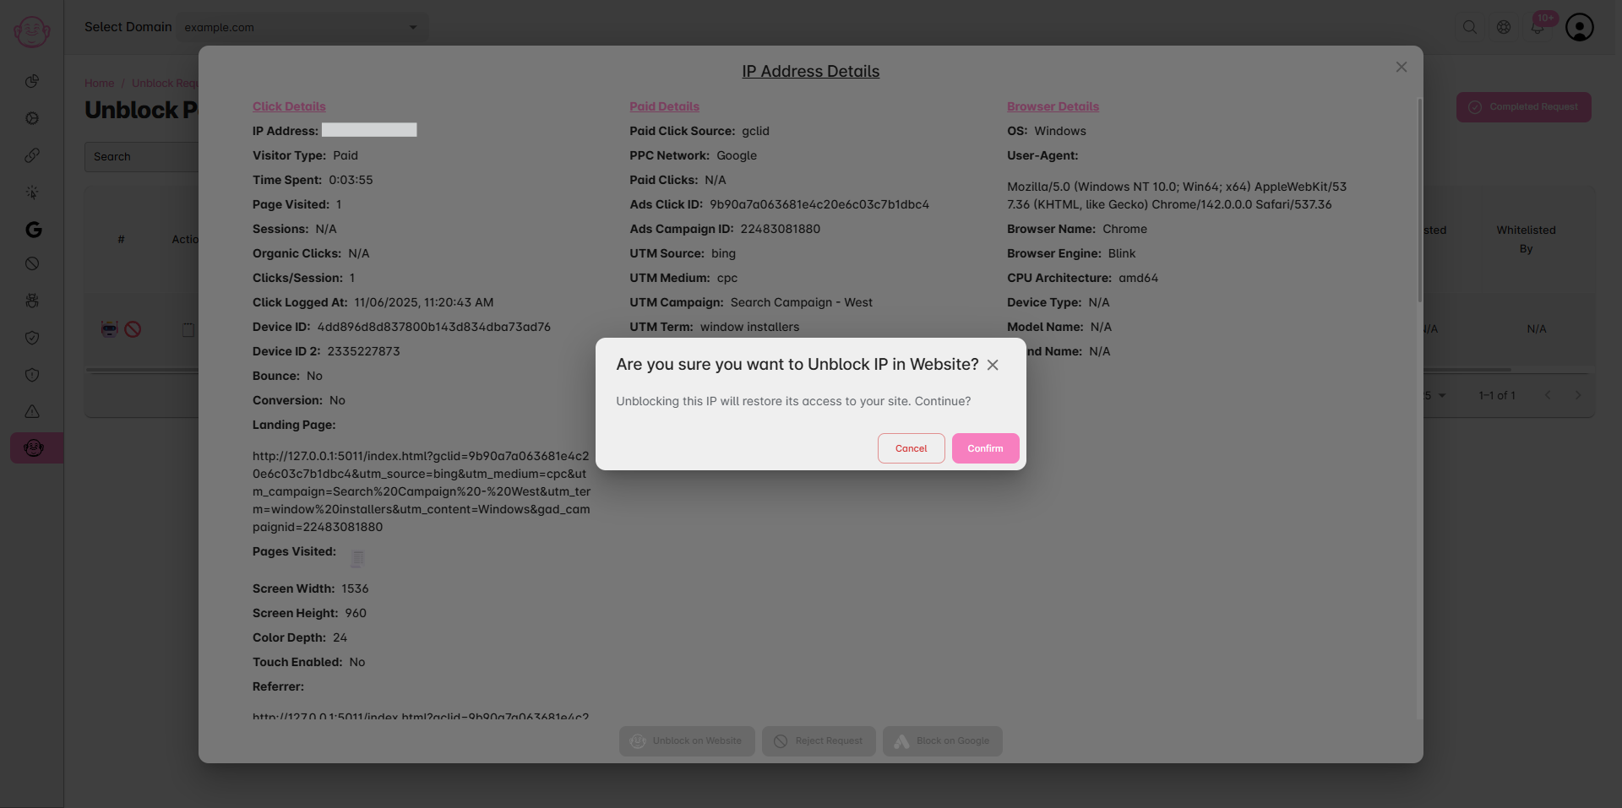The width and height of the screenshot is (1622, 808).
Task: Click the clipboard icon in Action column
Action: click(x=188, y=329)
